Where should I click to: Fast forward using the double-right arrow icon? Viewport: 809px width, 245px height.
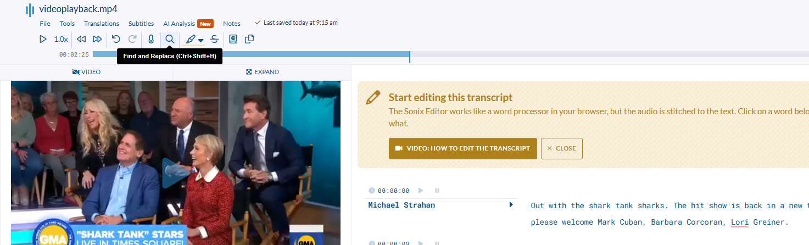pyautogui.click(x=97, y=39)
